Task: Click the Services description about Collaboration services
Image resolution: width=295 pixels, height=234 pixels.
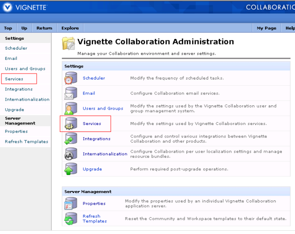Action: point(199,124)
